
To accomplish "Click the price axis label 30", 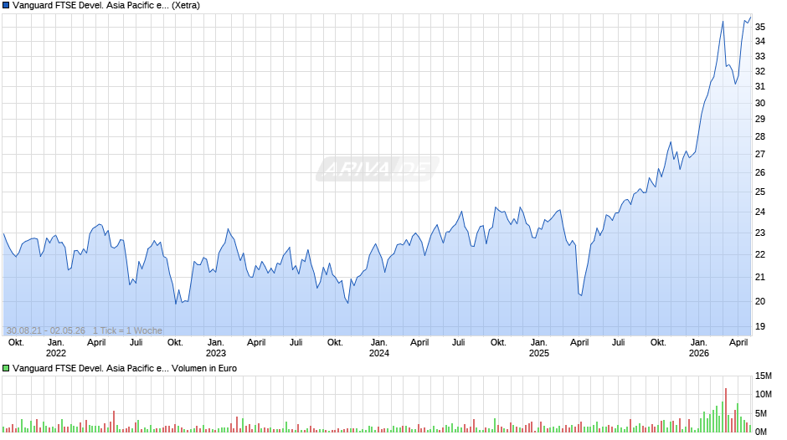I will pyautogui.click(x=760, y=103).
